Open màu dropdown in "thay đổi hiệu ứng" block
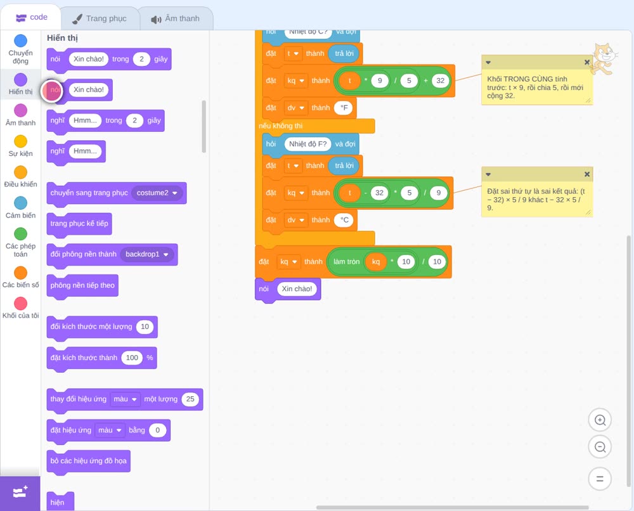The height and width of the screenshot is (511, 634). pos(125,399)
